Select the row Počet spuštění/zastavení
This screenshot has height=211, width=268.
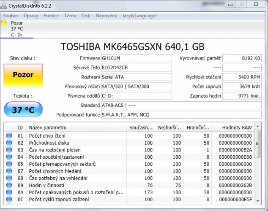point(129,157)
